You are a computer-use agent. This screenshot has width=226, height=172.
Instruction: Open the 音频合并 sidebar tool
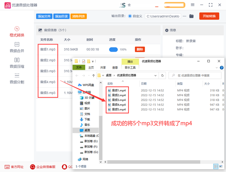click(x=17, y=47)
